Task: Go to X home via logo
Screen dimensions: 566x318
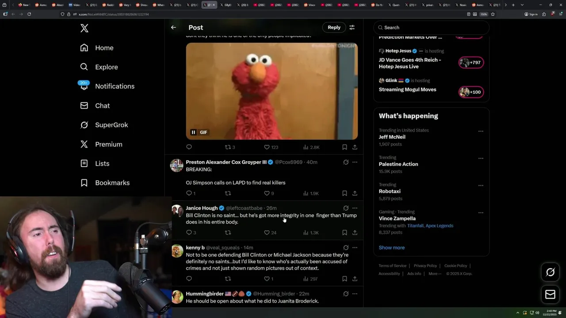Action: click(84, 28)
